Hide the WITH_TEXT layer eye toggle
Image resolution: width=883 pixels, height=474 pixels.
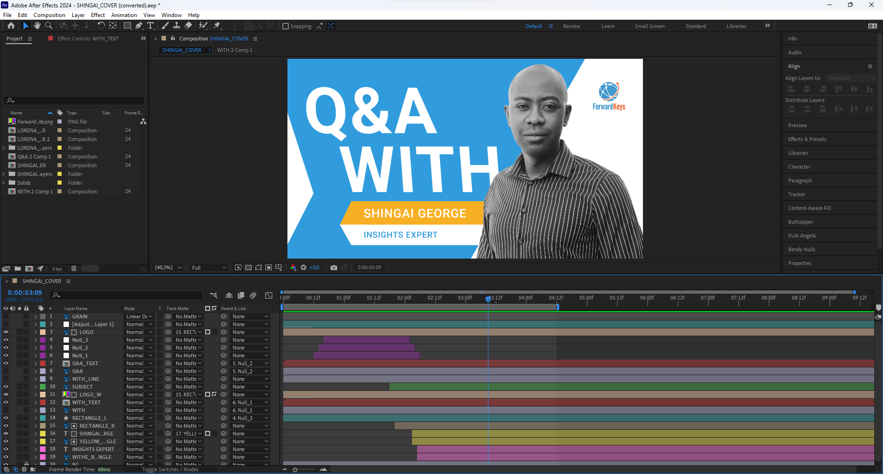[6, 402]
